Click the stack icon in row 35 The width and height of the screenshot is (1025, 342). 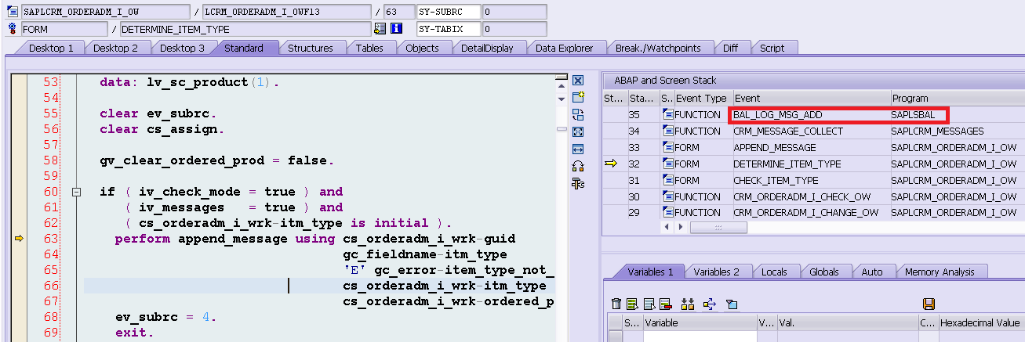point(668,115)
